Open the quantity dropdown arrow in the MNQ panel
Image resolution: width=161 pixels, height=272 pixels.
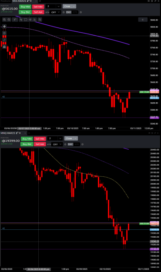coord(60,138)
